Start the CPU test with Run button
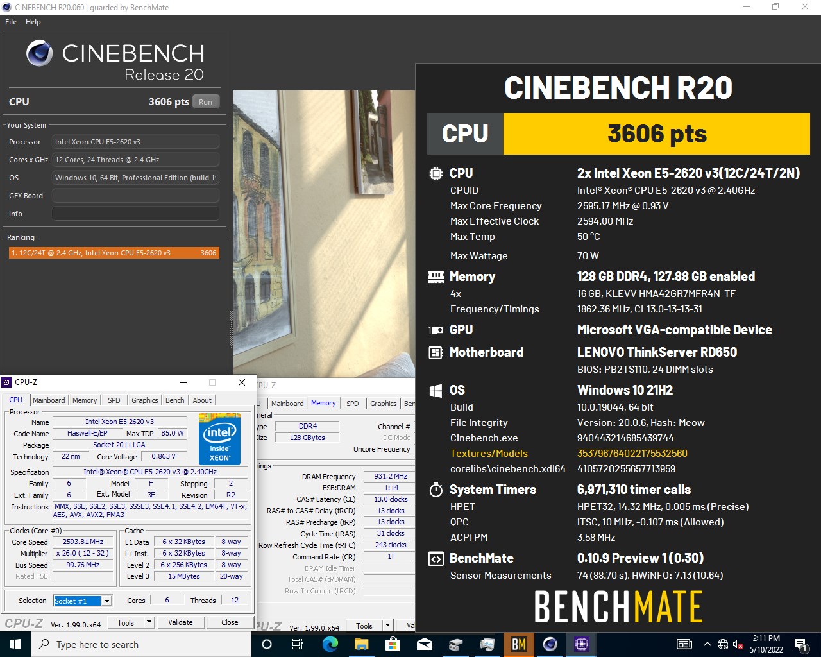 click(x=205, y=101)
